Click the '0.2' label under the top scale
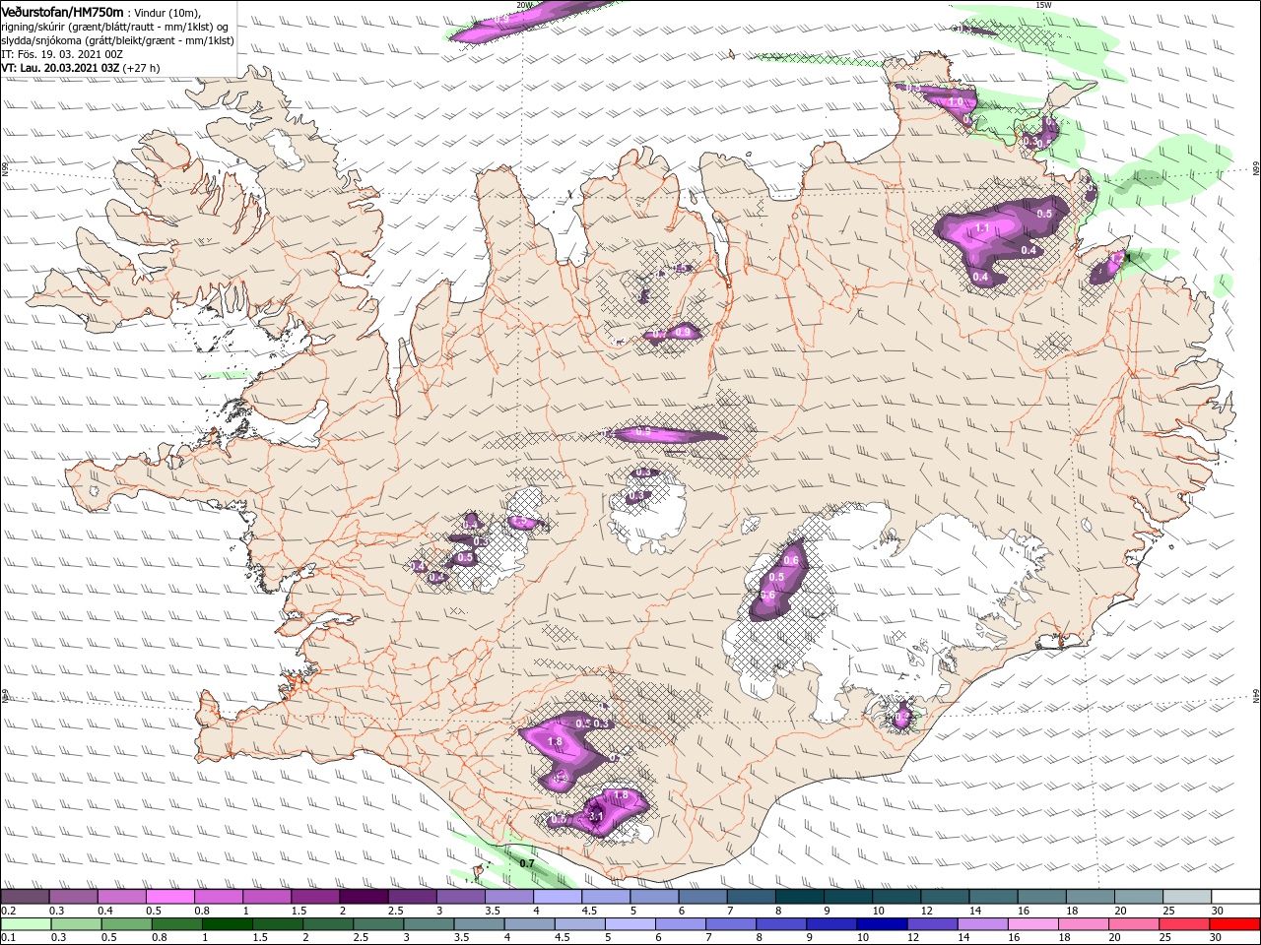Screen dimensions: 1261x945 click(x=8, y=911)
